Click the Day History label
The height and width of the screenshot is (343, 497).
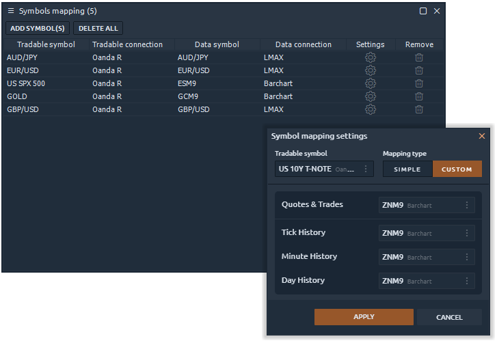coord(303,280)
